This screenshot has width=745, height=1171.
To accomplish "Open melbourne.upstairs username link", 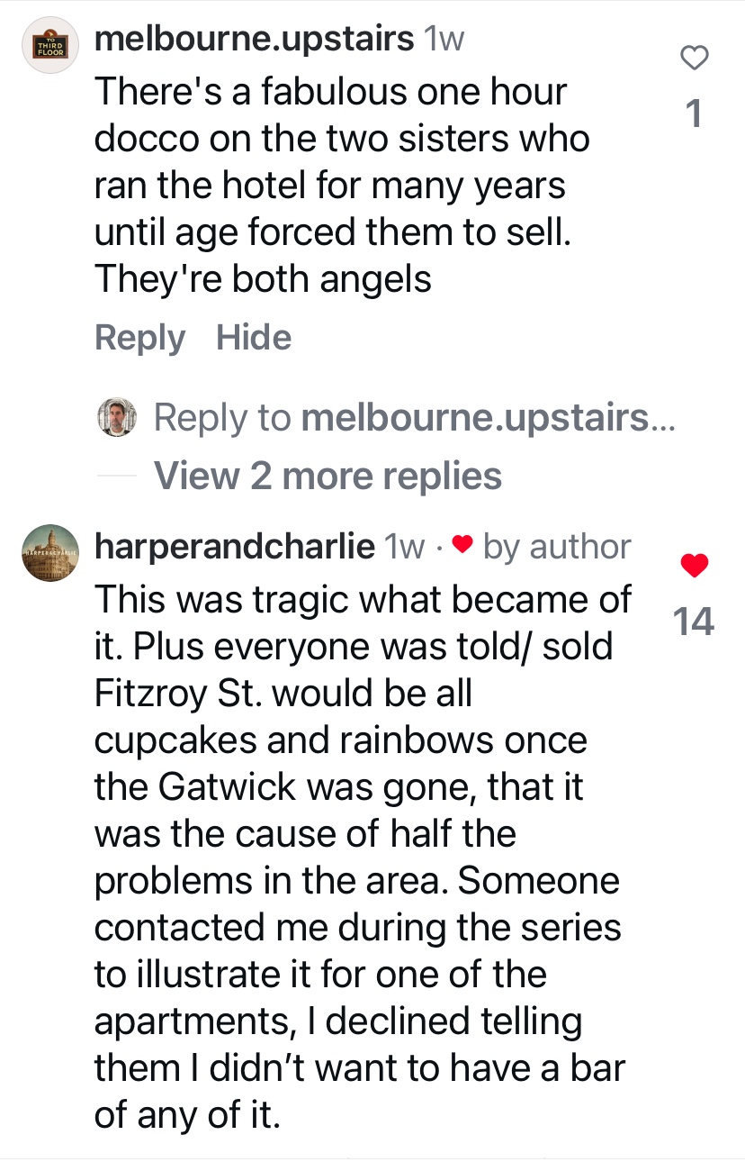I will tap(255, 39).
